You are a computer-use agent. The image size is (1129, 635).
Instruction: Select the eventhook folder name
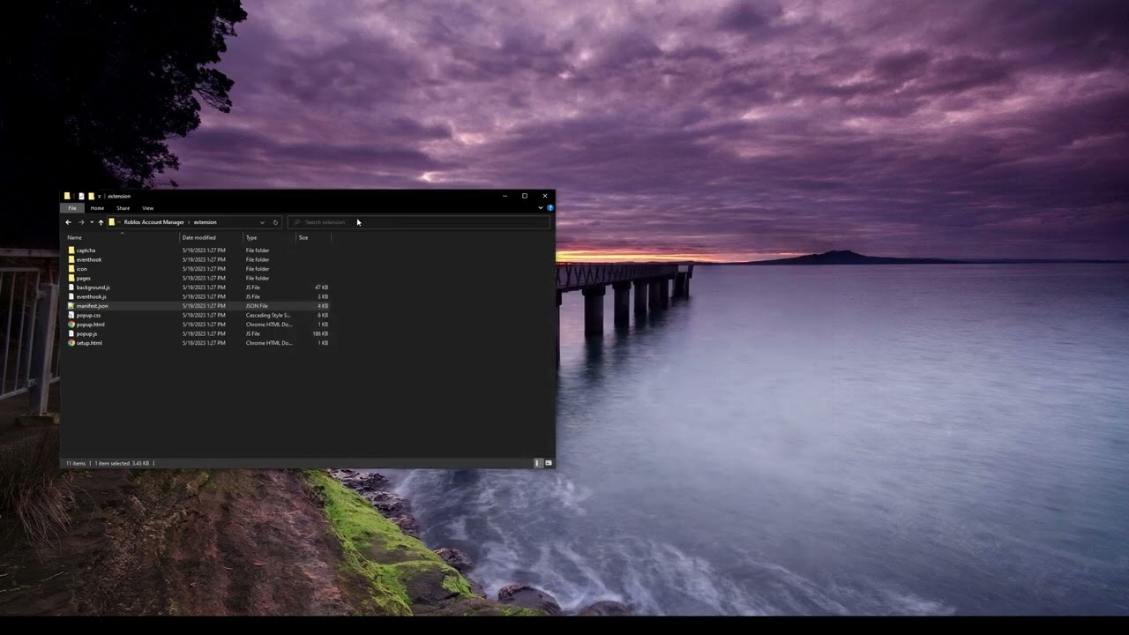[89, 259]
